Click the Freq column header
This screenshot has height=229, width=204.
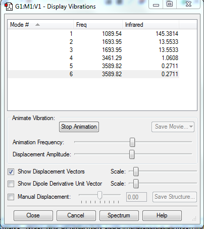[x=98, y=25]
